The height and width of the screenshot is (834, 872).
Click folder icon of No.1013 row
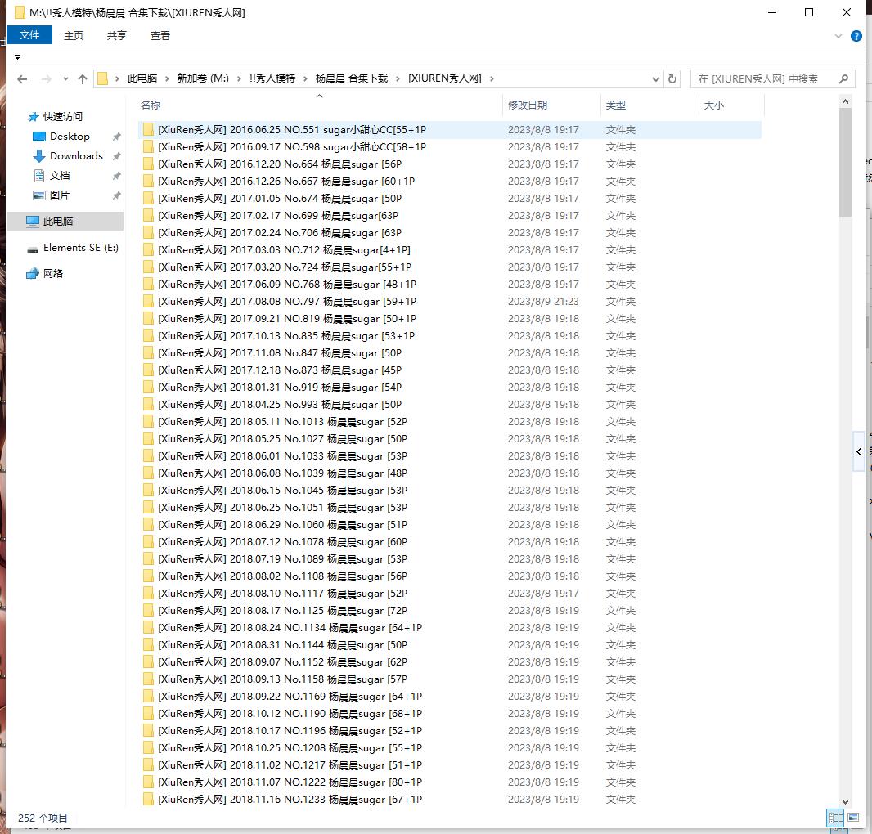click(x=148, y=421)
